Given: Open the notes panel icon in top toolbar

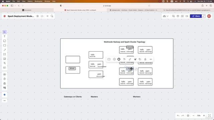Looking at the screenshot, I should click(178, 16).
